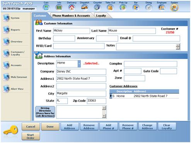Image resolution: width=191 pixels, height=143 pixels.
Task: Click the RFID/Card field
Action: click(x=79, y=46)
